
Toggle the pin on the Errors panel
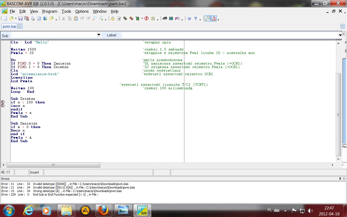point(340,179)
